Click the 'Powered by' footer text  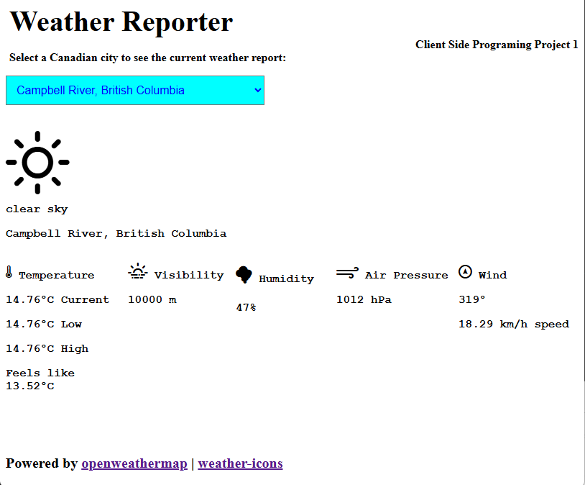[42, 463]
